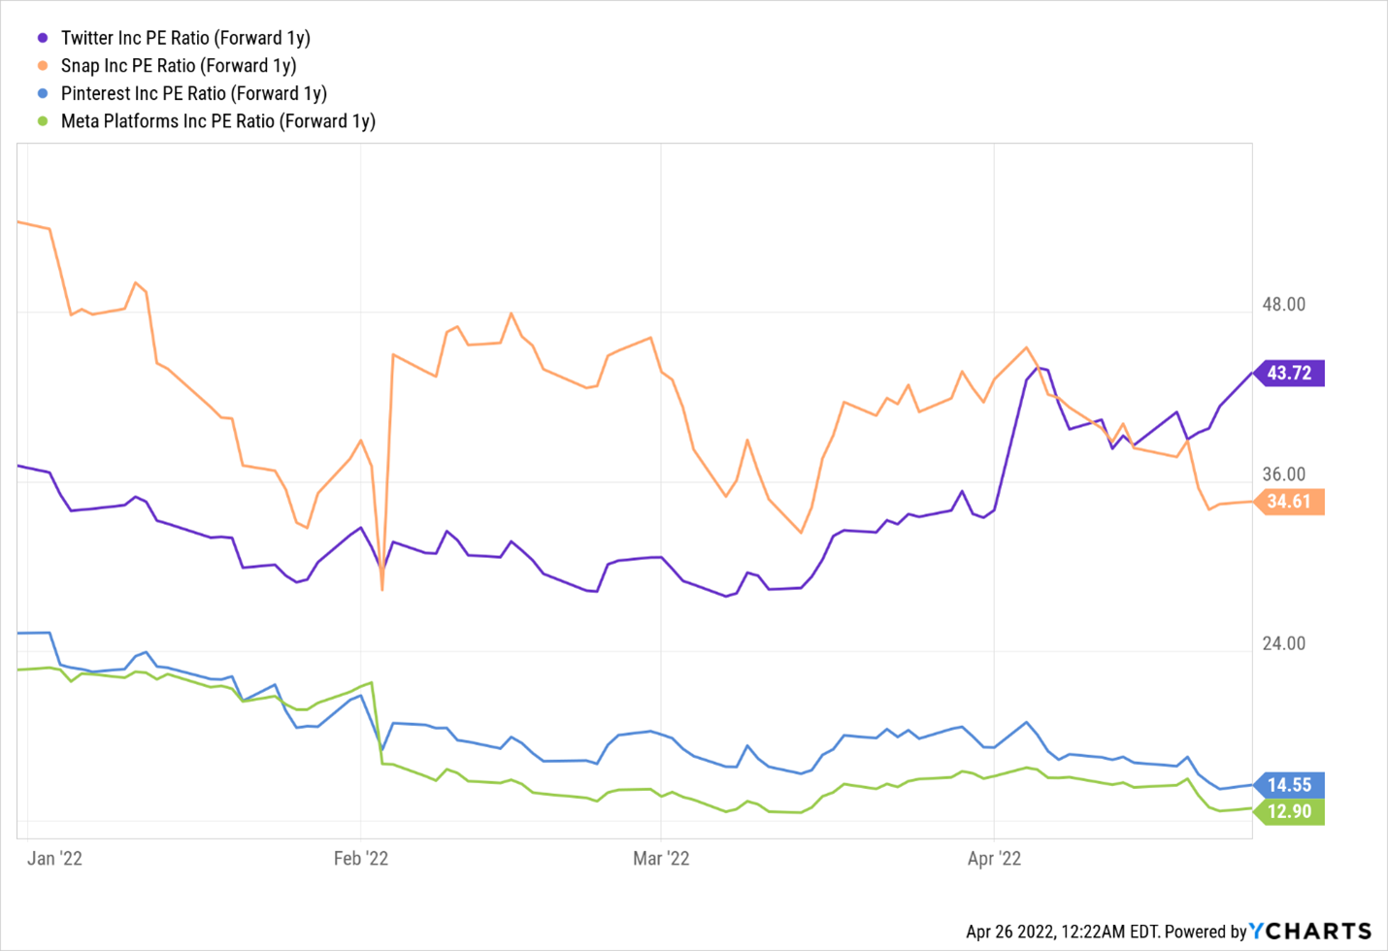Click the 24.00 y-axis label
Image resolution: width=1388 pixels, height=951 pixels.
(x=1283, y=643)
